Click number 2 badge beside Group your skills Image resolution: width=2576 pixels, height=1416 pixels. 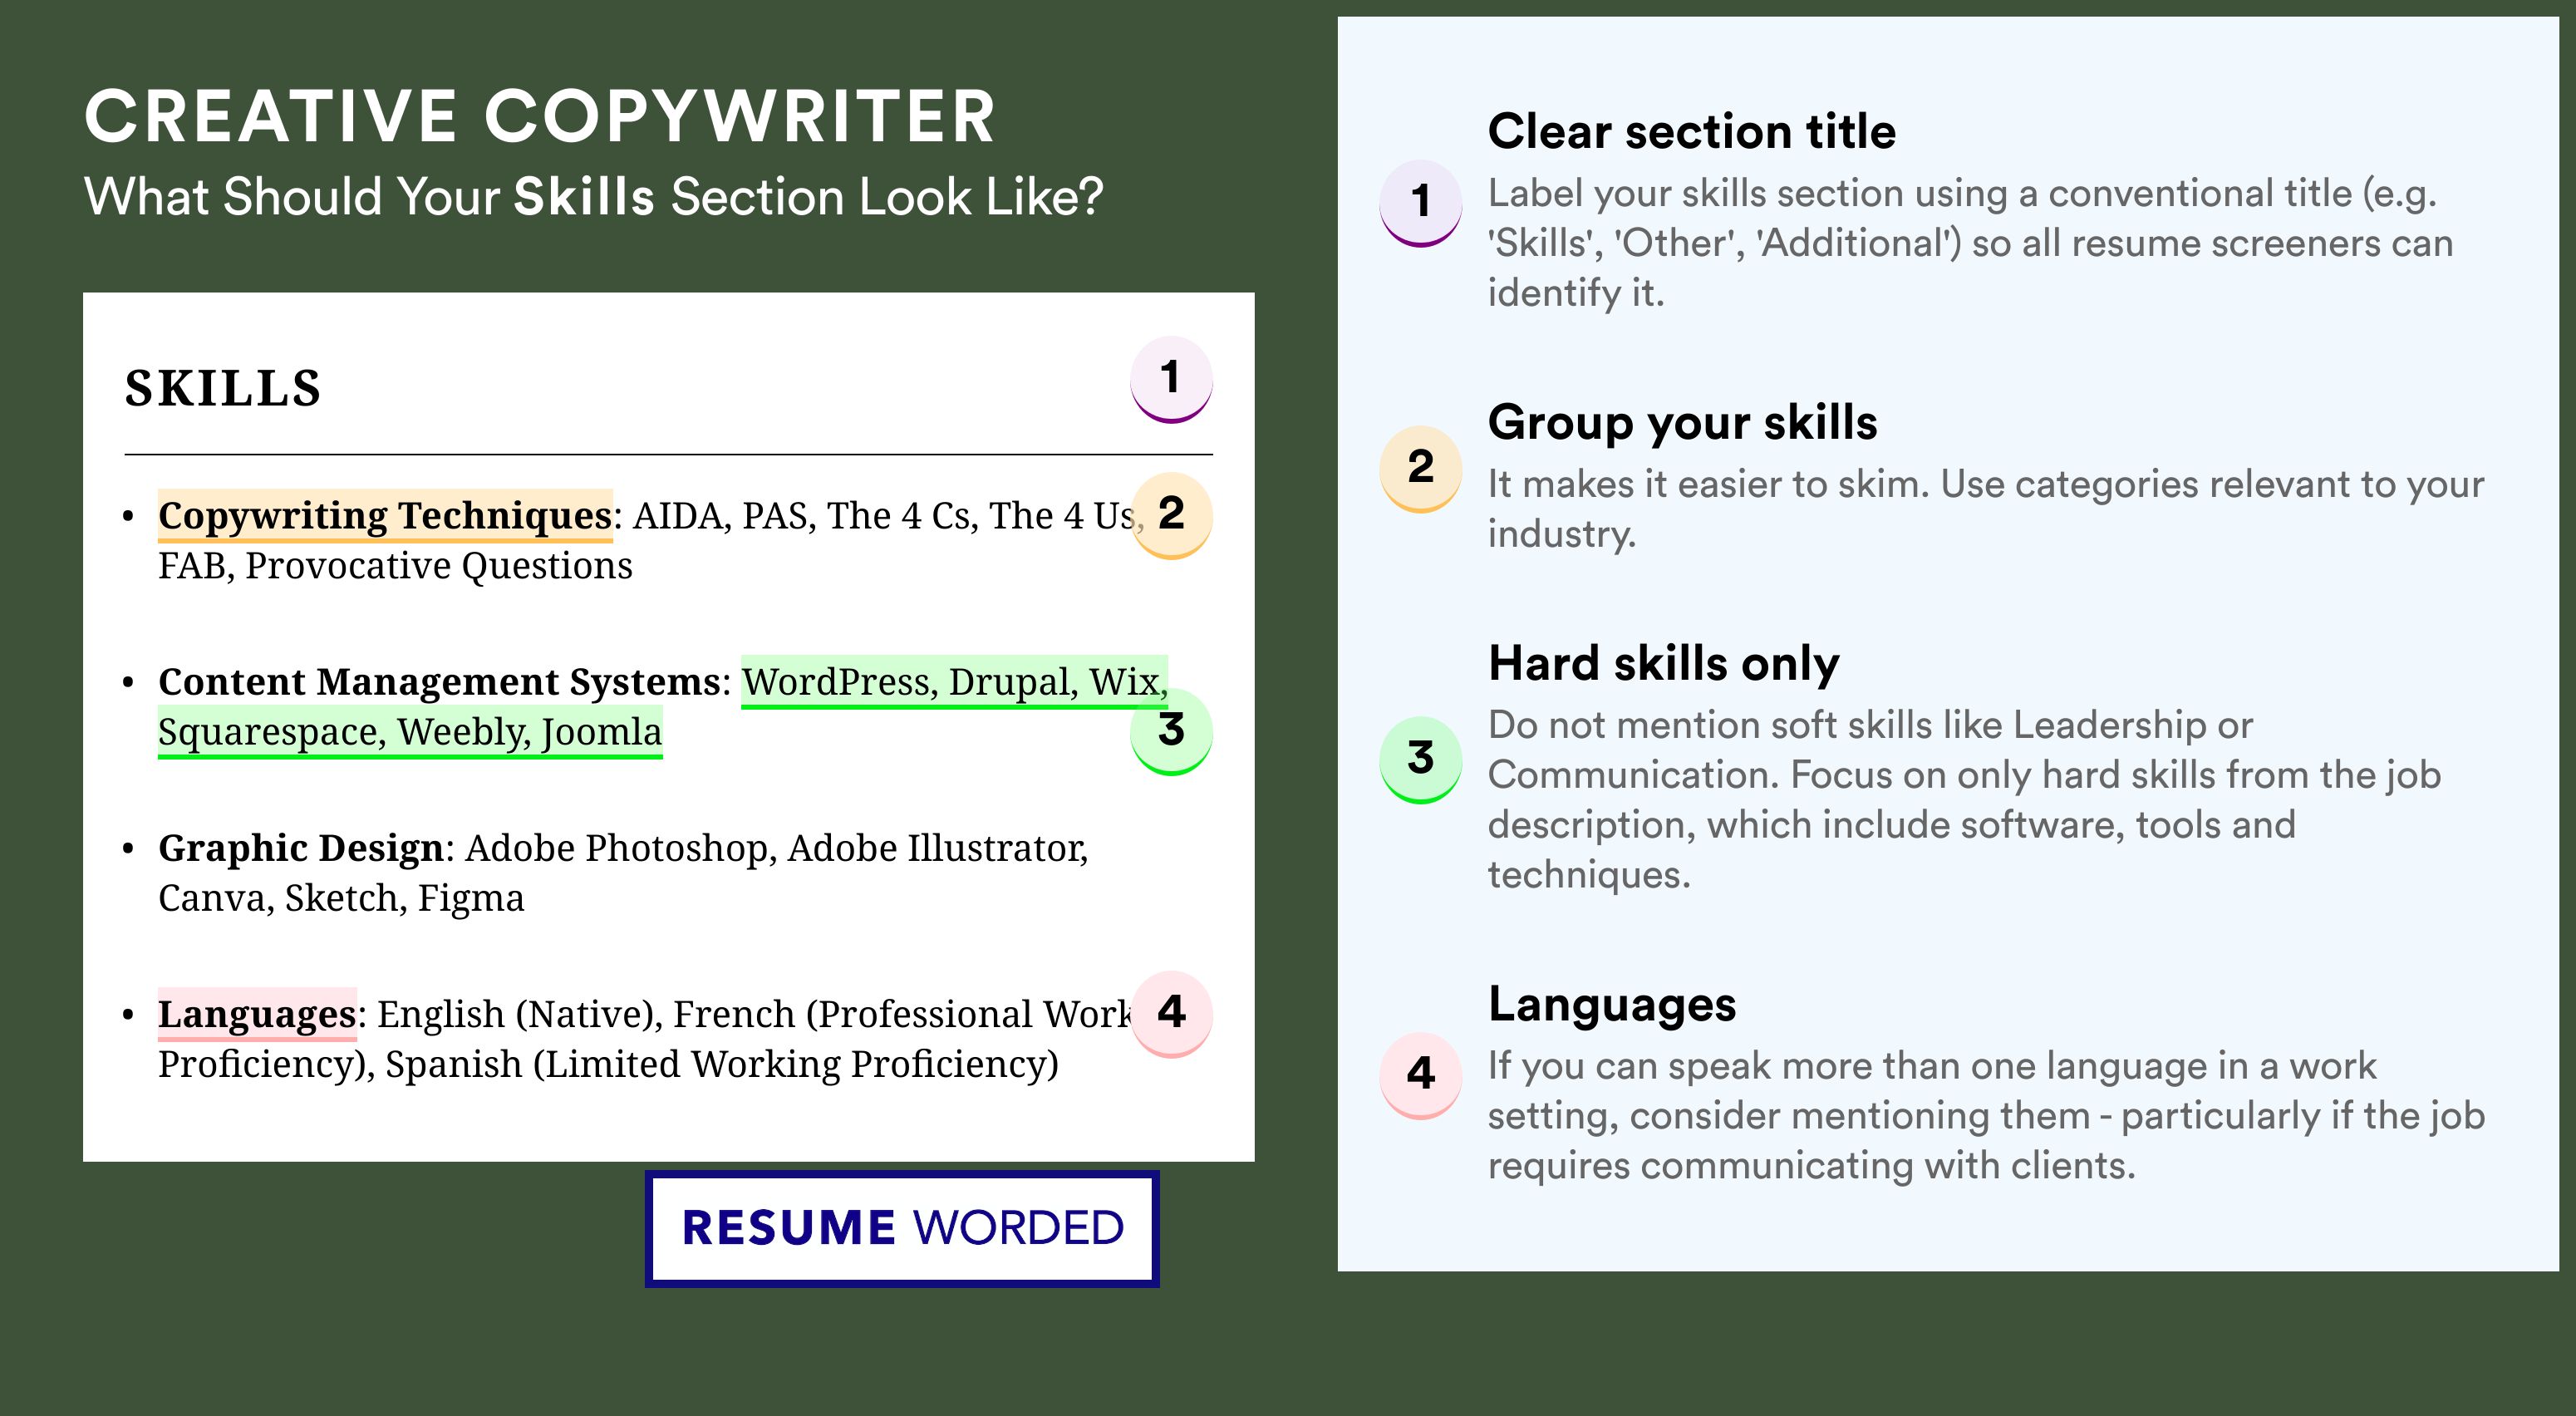tap(1421, 469)
